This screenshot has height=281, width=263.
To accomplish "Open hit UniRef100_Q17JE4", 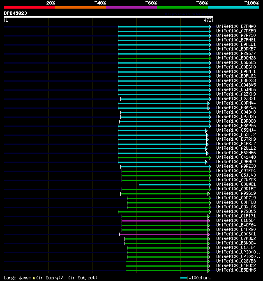I will click(x=236, y=247).
